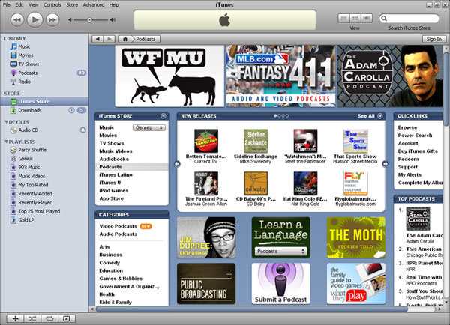This screenshot has height=325, width=450.
Task: Go forward in store navigation
Action: (x=109, y=39)
